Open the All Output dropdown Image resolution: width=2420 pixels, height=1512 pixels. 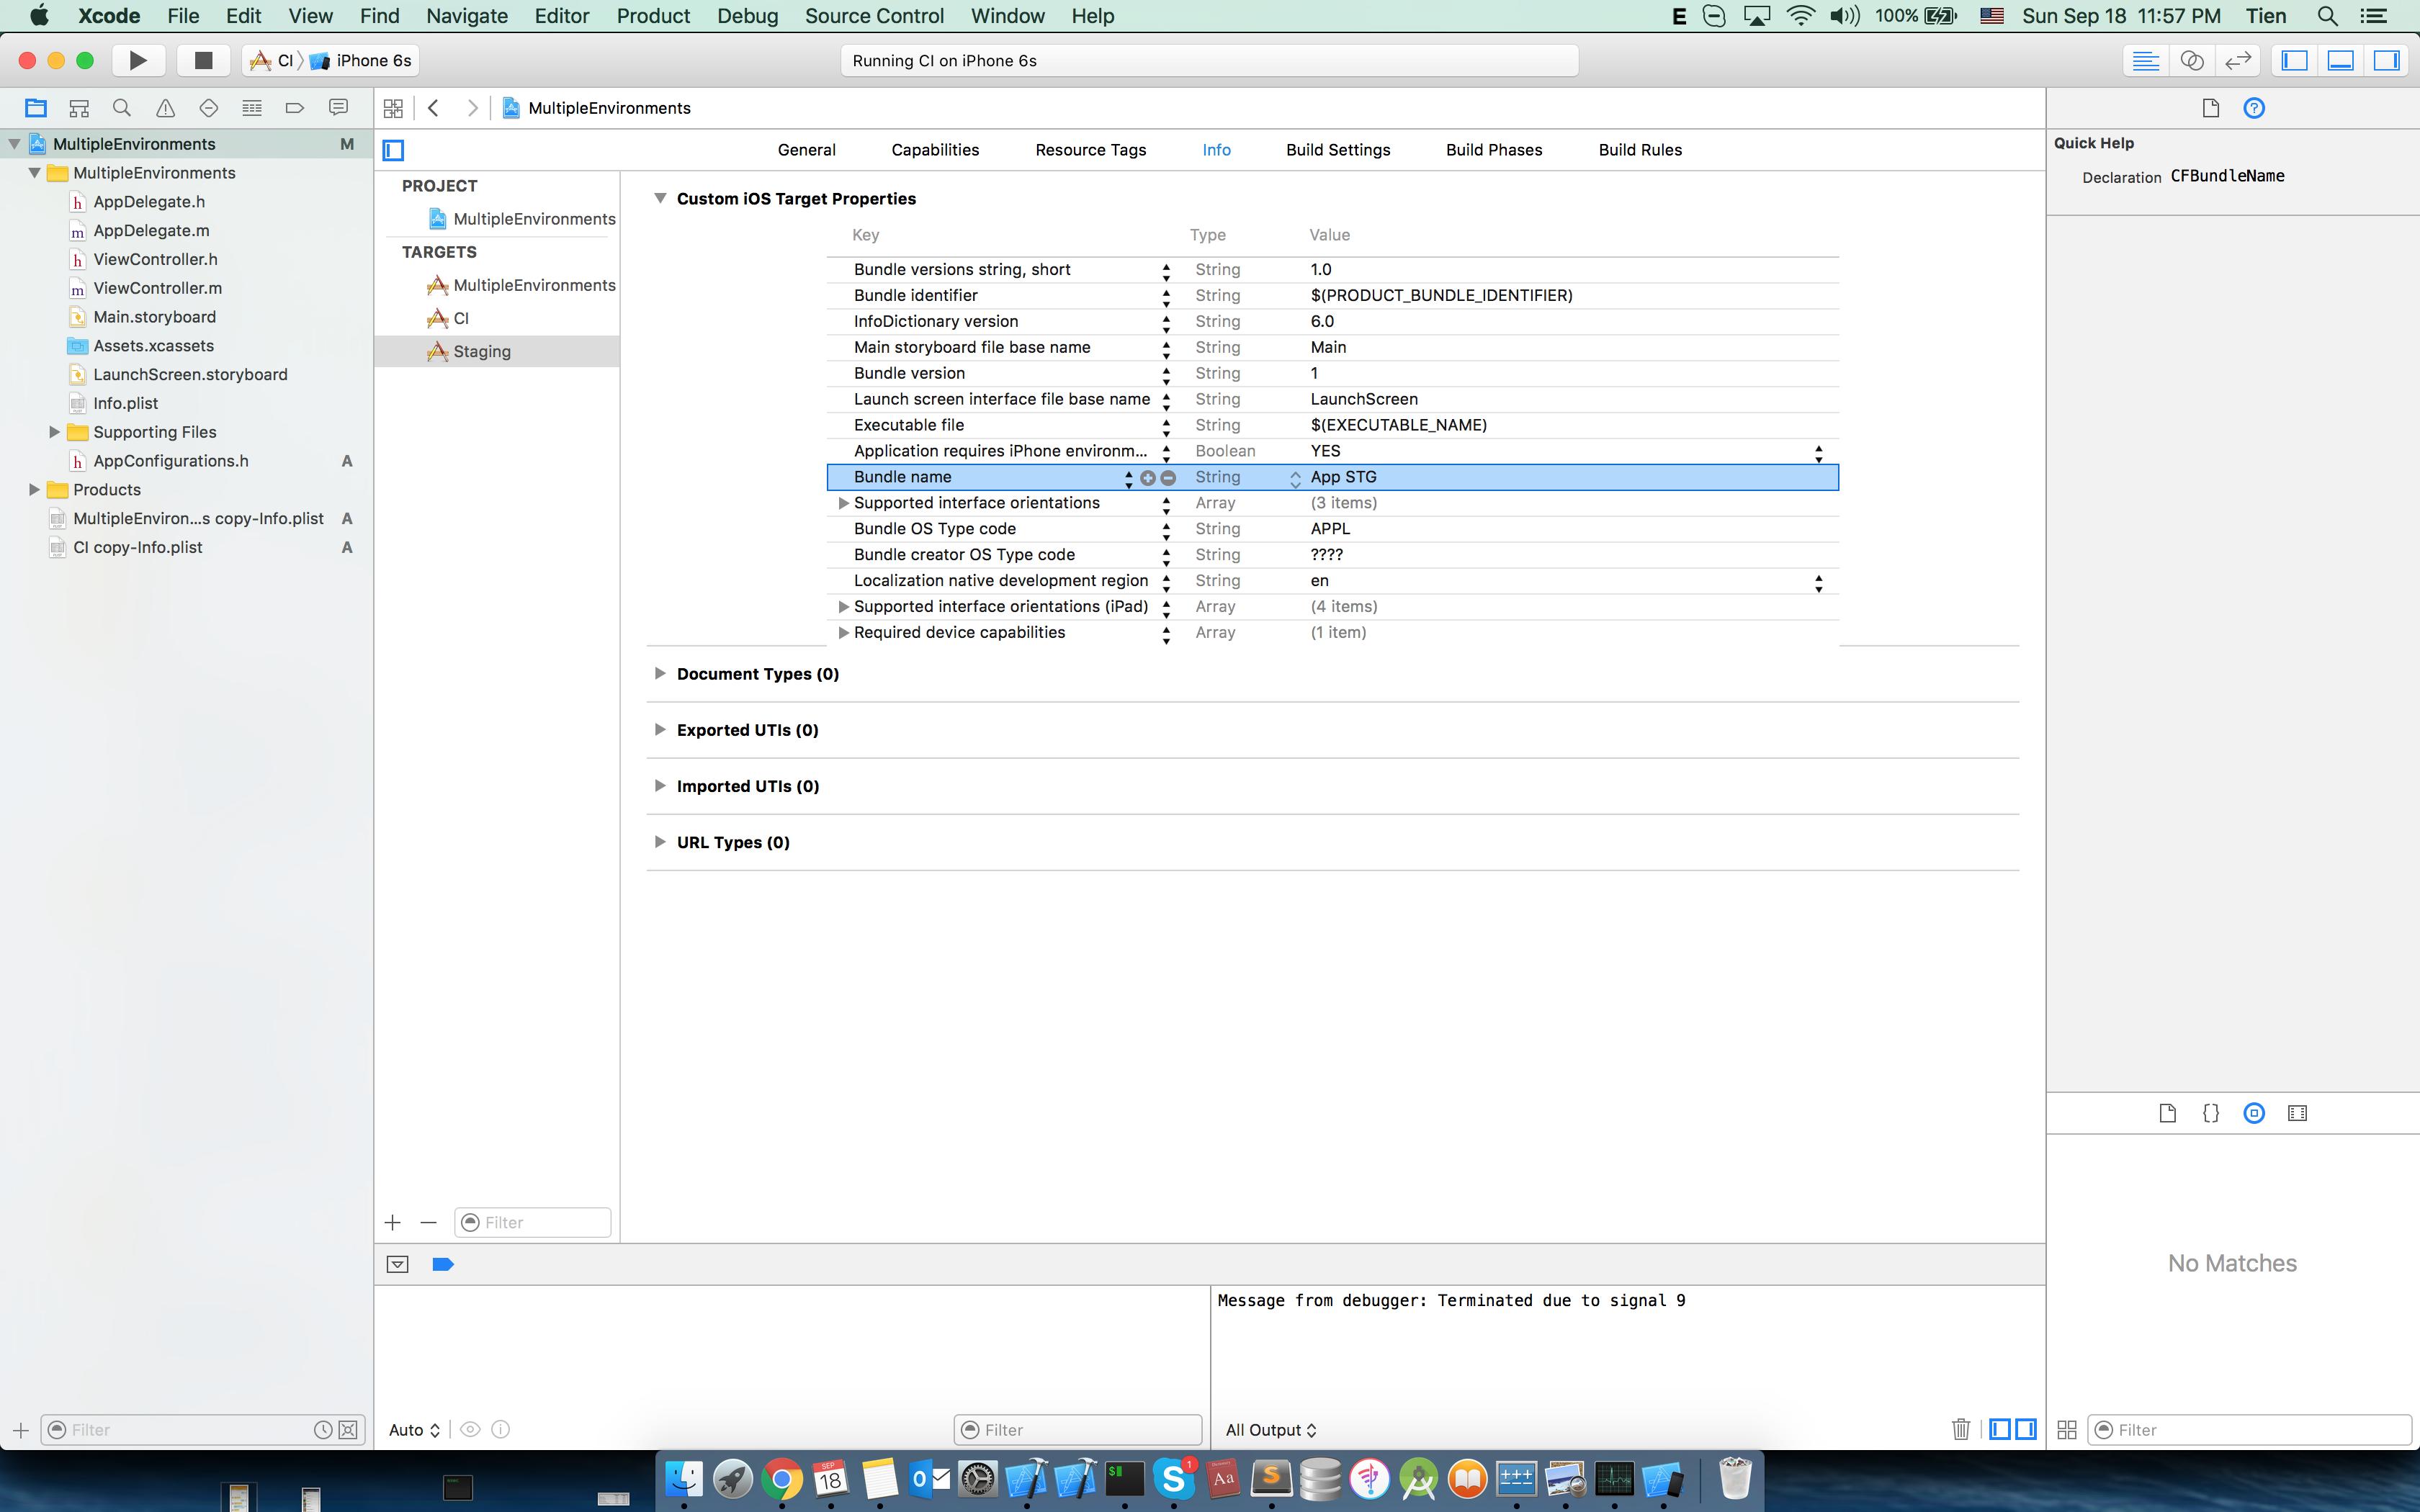pyautogui.click(x=1271, y=1430)
